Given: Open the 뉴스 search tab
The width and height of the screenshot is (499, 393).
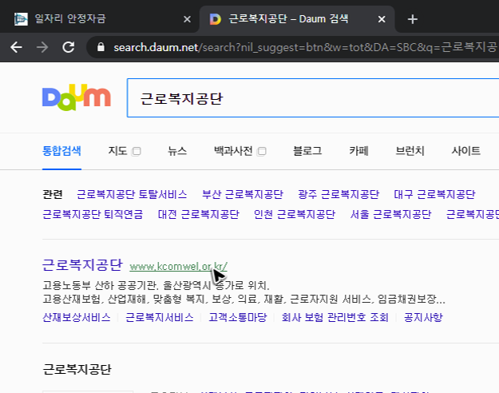Looking at the screenshot, I should pyautogui.click(x=177, y=151).
